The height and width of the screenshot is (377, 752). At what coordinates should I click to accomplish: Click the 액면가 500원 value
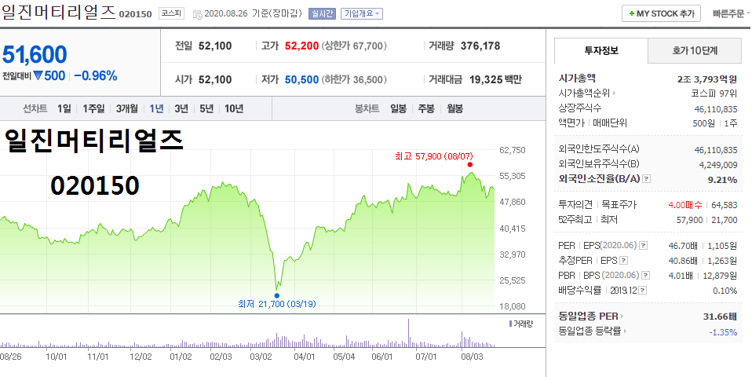click(703, 123)
